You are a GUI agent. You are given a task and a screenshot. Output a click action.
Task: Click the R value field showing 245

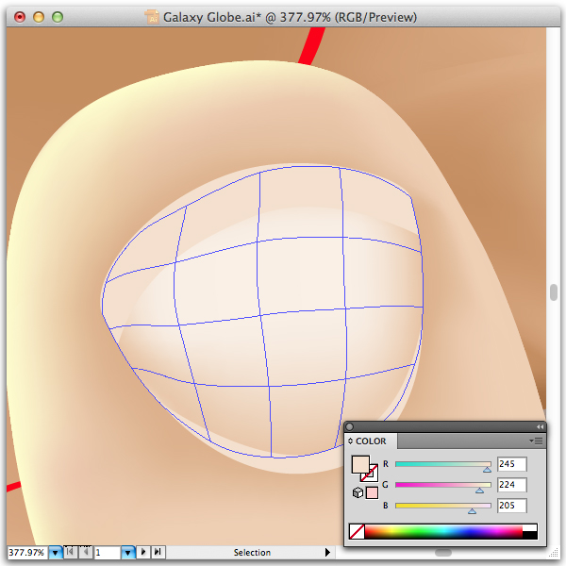point(512,464)
